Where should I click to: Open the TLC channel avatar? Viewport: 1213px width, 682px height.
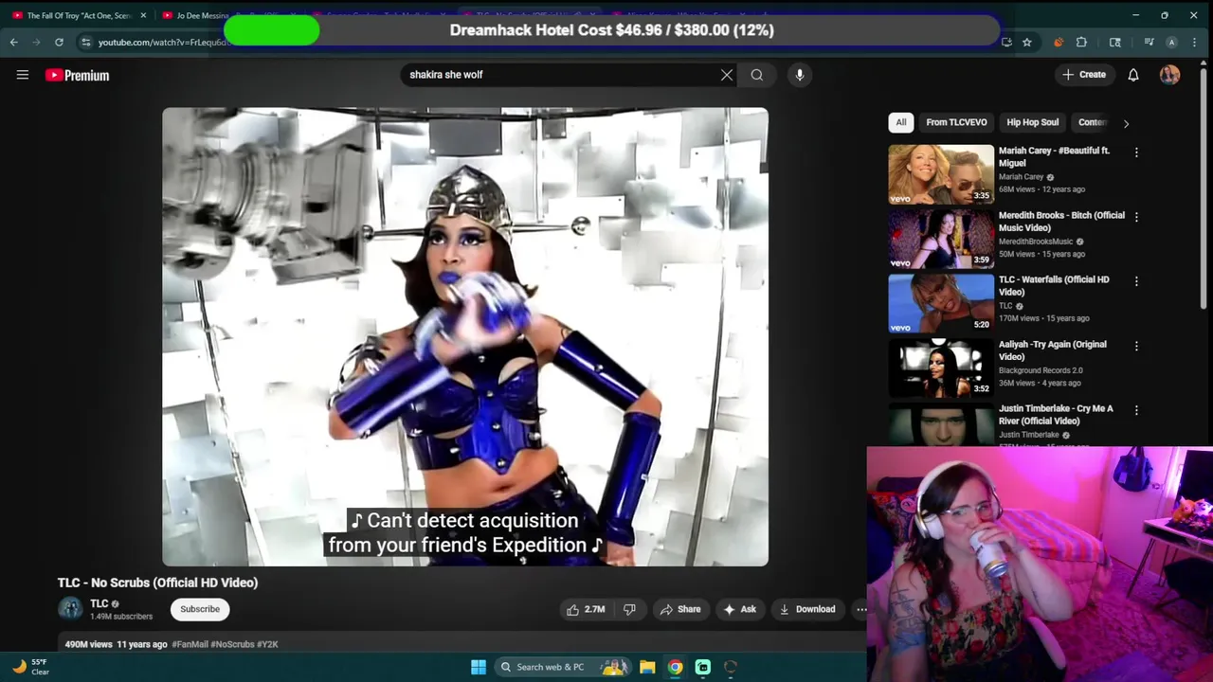70,608
